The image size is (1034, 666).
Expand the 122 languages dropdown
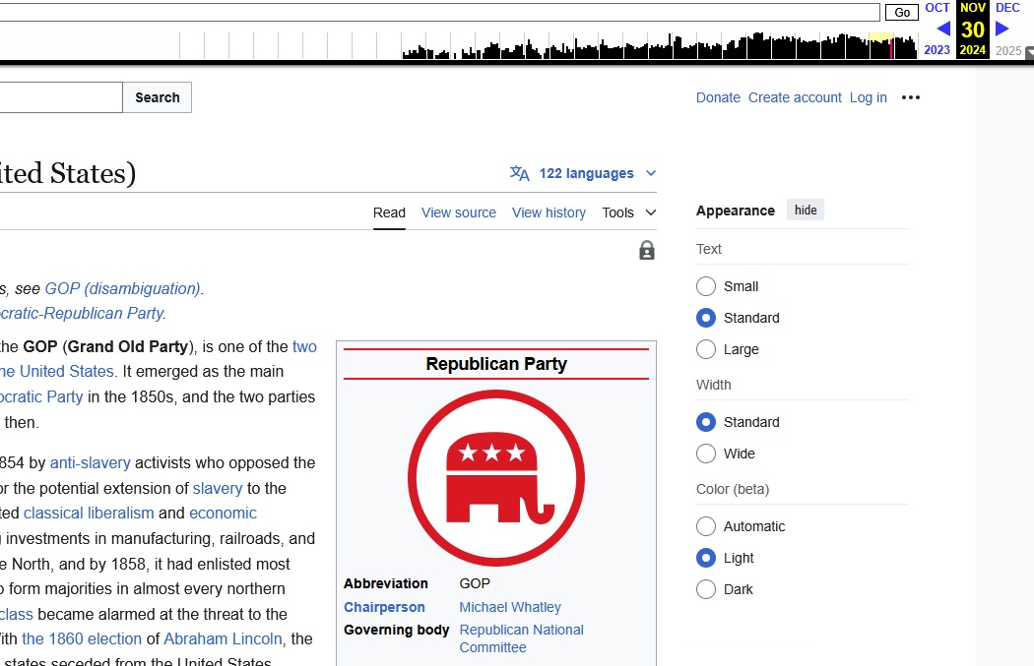point(586,173)
